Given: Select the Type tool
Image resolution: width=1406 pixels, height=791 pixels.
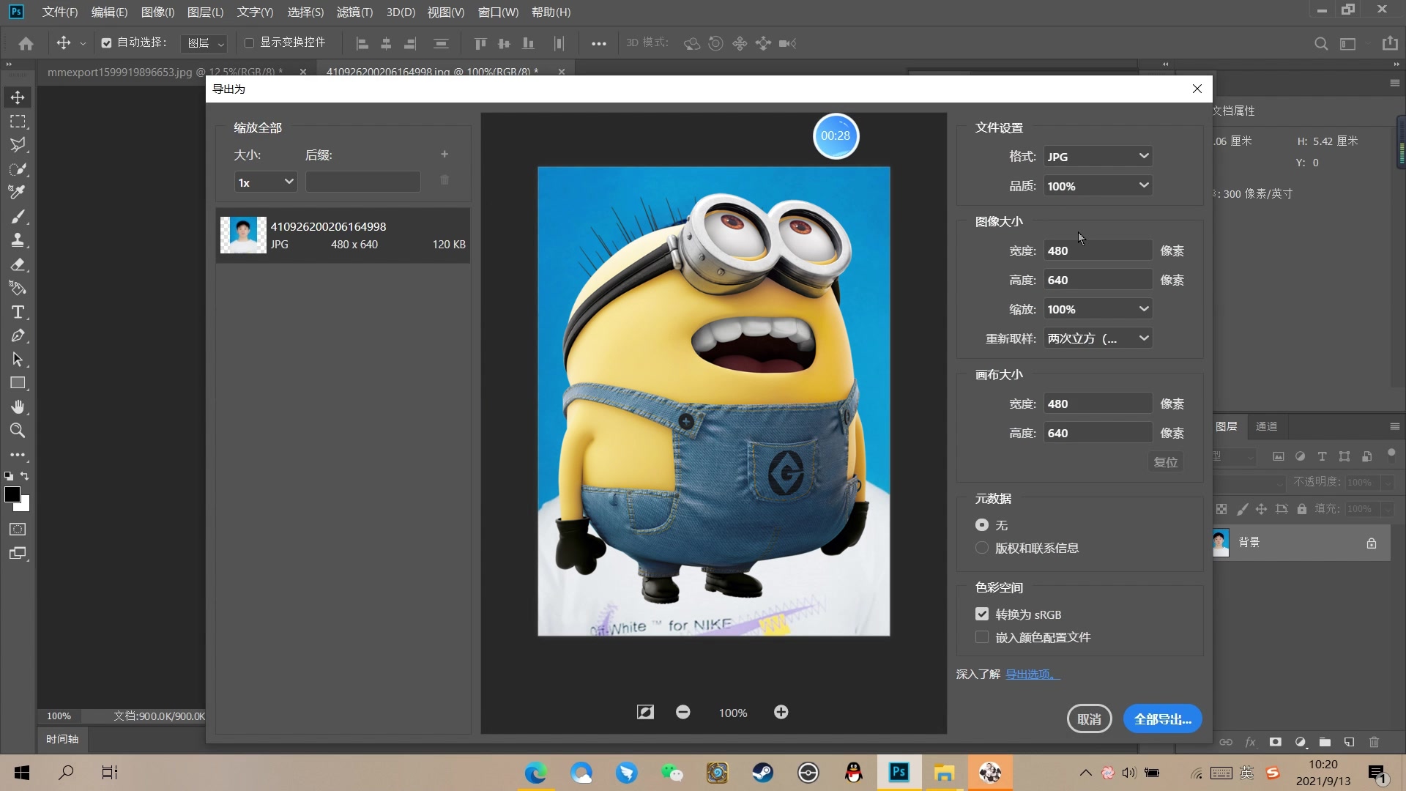Looking at the screenshot, I should 18,312.
